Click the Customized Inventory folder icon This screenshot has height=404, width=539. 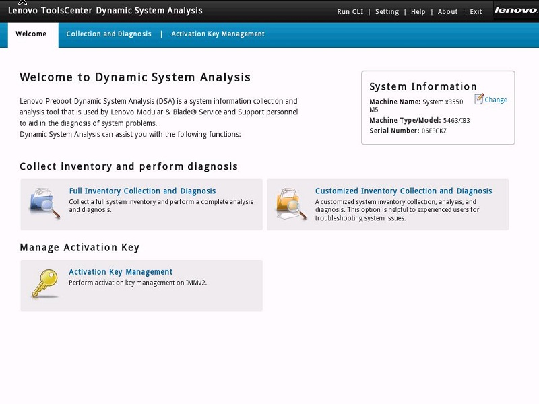pos(291,204)
